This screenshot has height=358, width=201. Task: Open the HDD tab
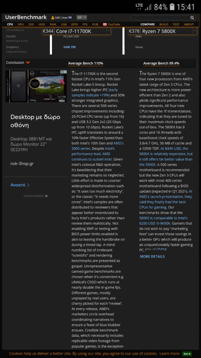click(42, 24)
